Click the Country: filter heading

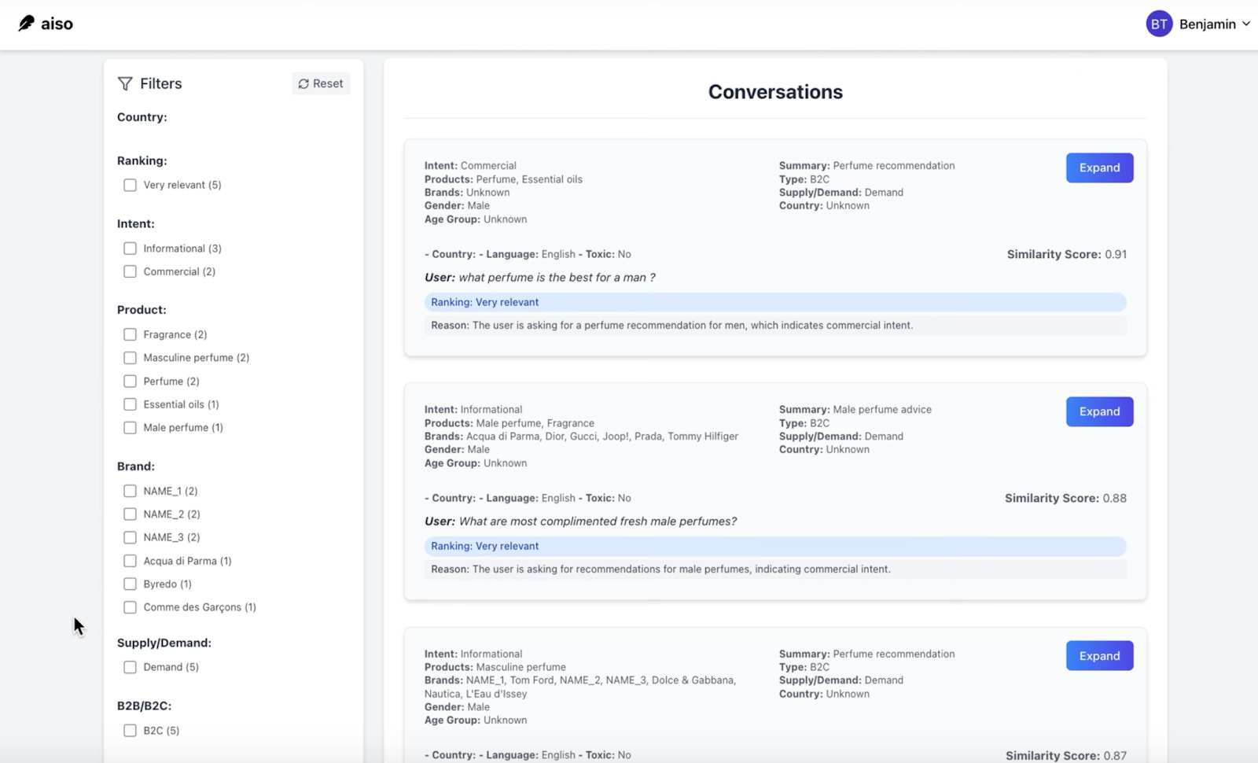142,117
